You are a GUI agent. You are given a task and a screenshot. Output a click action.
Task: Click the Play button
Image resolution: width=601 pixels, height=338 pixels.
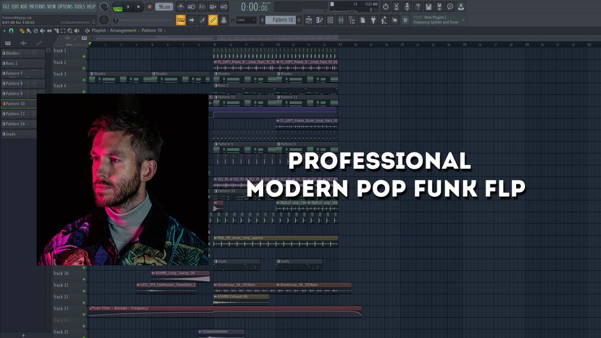coord(129,7)
